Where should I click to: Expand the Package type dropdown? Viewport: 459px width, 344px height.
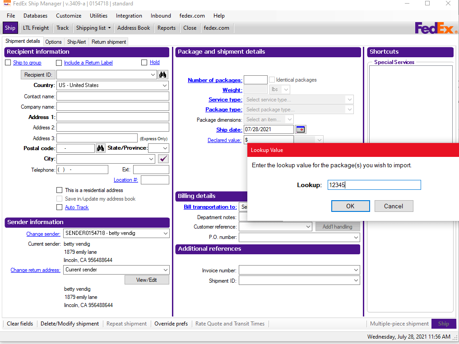coord(349,110)
